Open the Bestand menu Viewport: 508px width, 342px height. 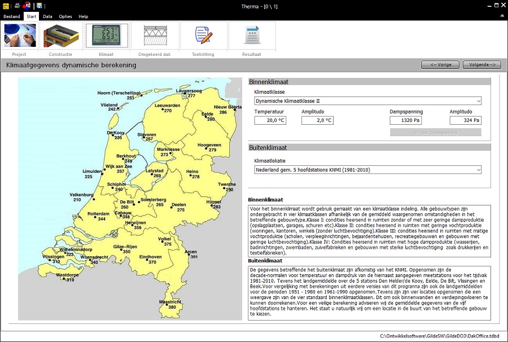tap(12, 16)
